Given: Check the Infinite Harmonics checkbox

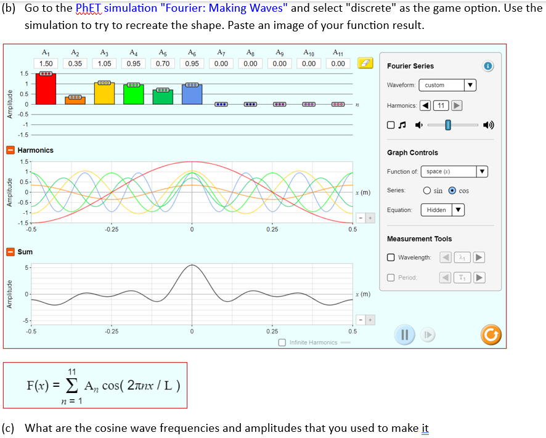Looking at the screenshot, I should point(282,343).
